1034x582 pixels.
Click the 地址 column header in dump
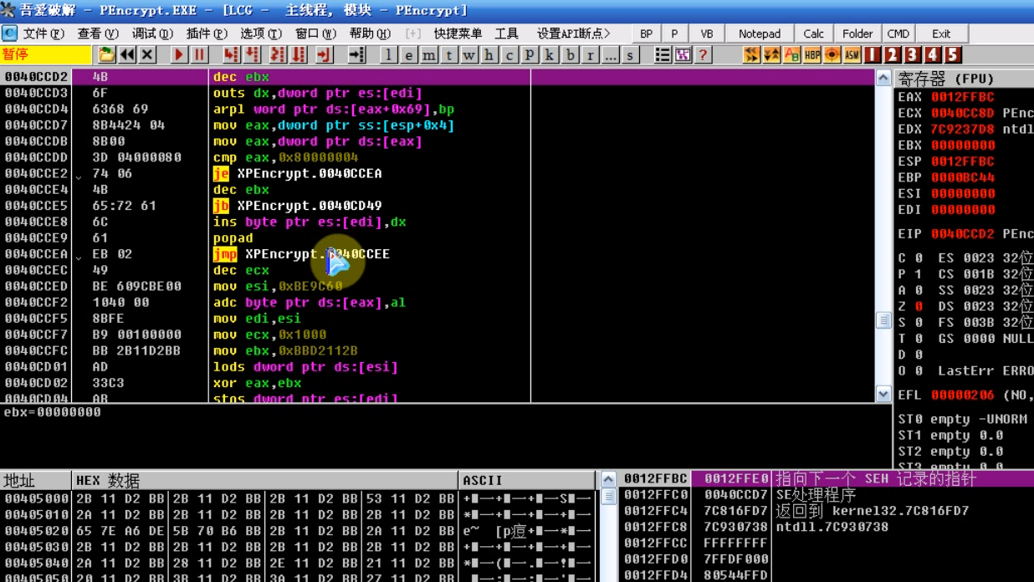tap(36, 480)
